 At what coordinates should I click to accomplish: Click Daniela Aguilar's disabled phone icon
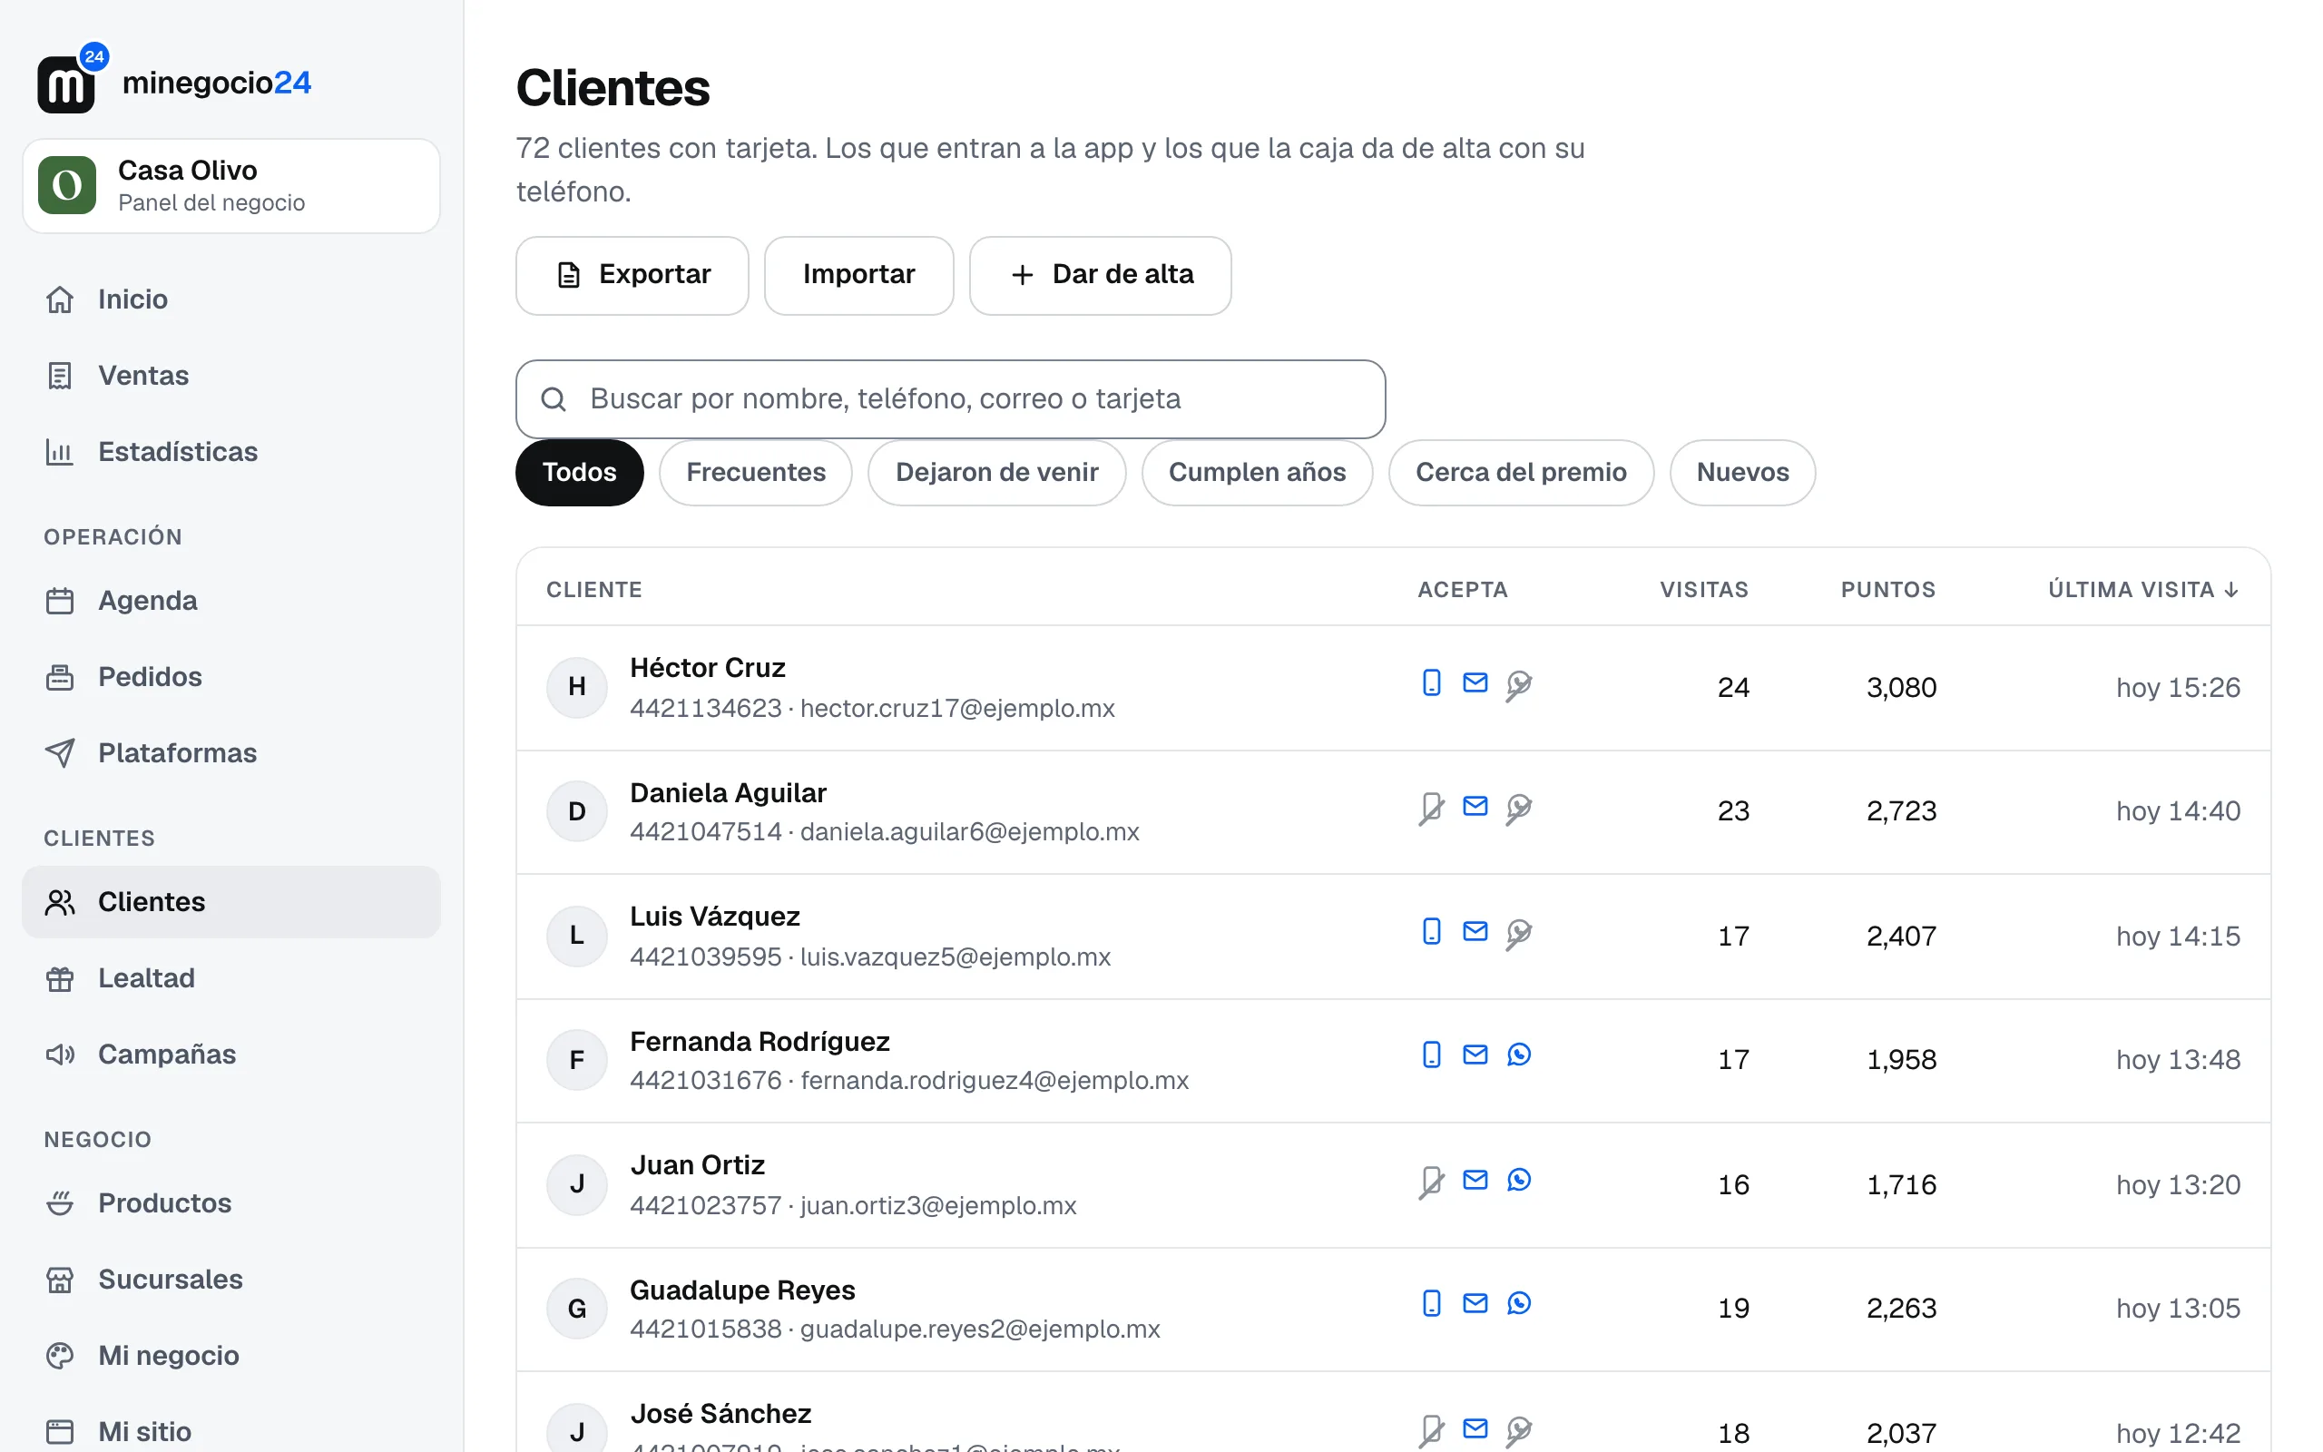coord(1431,809)
